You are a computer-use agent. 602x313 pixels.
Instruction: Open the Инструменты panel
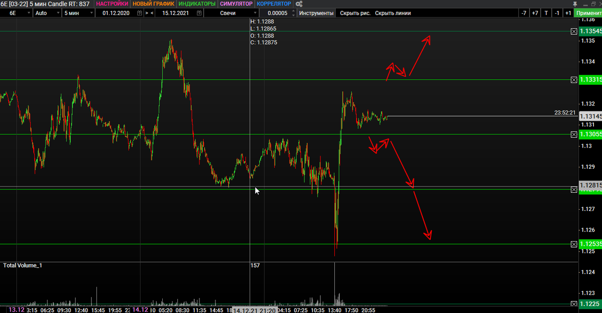(317, 13)
